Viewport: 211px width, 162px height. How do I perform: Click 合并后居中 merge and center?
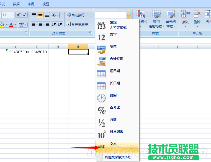77,24
